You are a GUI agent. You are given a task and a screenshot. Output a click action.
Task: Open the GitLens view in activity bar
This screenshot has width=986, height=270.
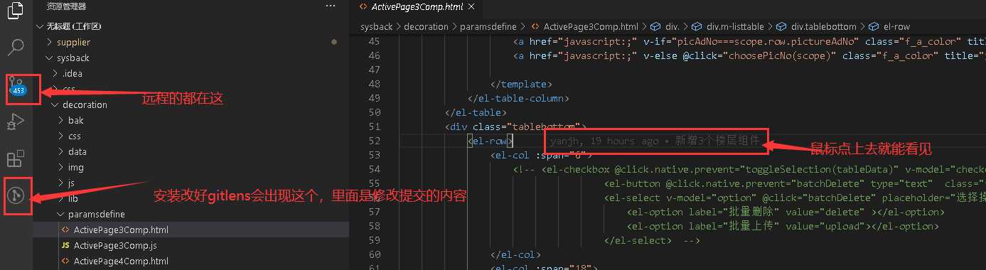point(16,195)
